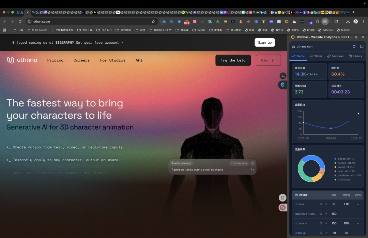
Task: Click the social: 14.7% legend entry
Action: point(344,167)
